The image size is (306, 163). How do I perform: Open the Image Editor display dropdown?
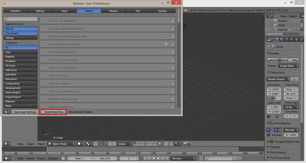point(288,66)
